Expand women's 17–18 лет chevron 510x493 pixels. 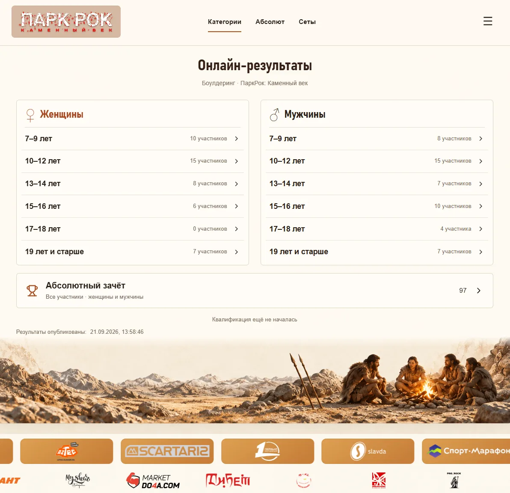pos(237,229)
